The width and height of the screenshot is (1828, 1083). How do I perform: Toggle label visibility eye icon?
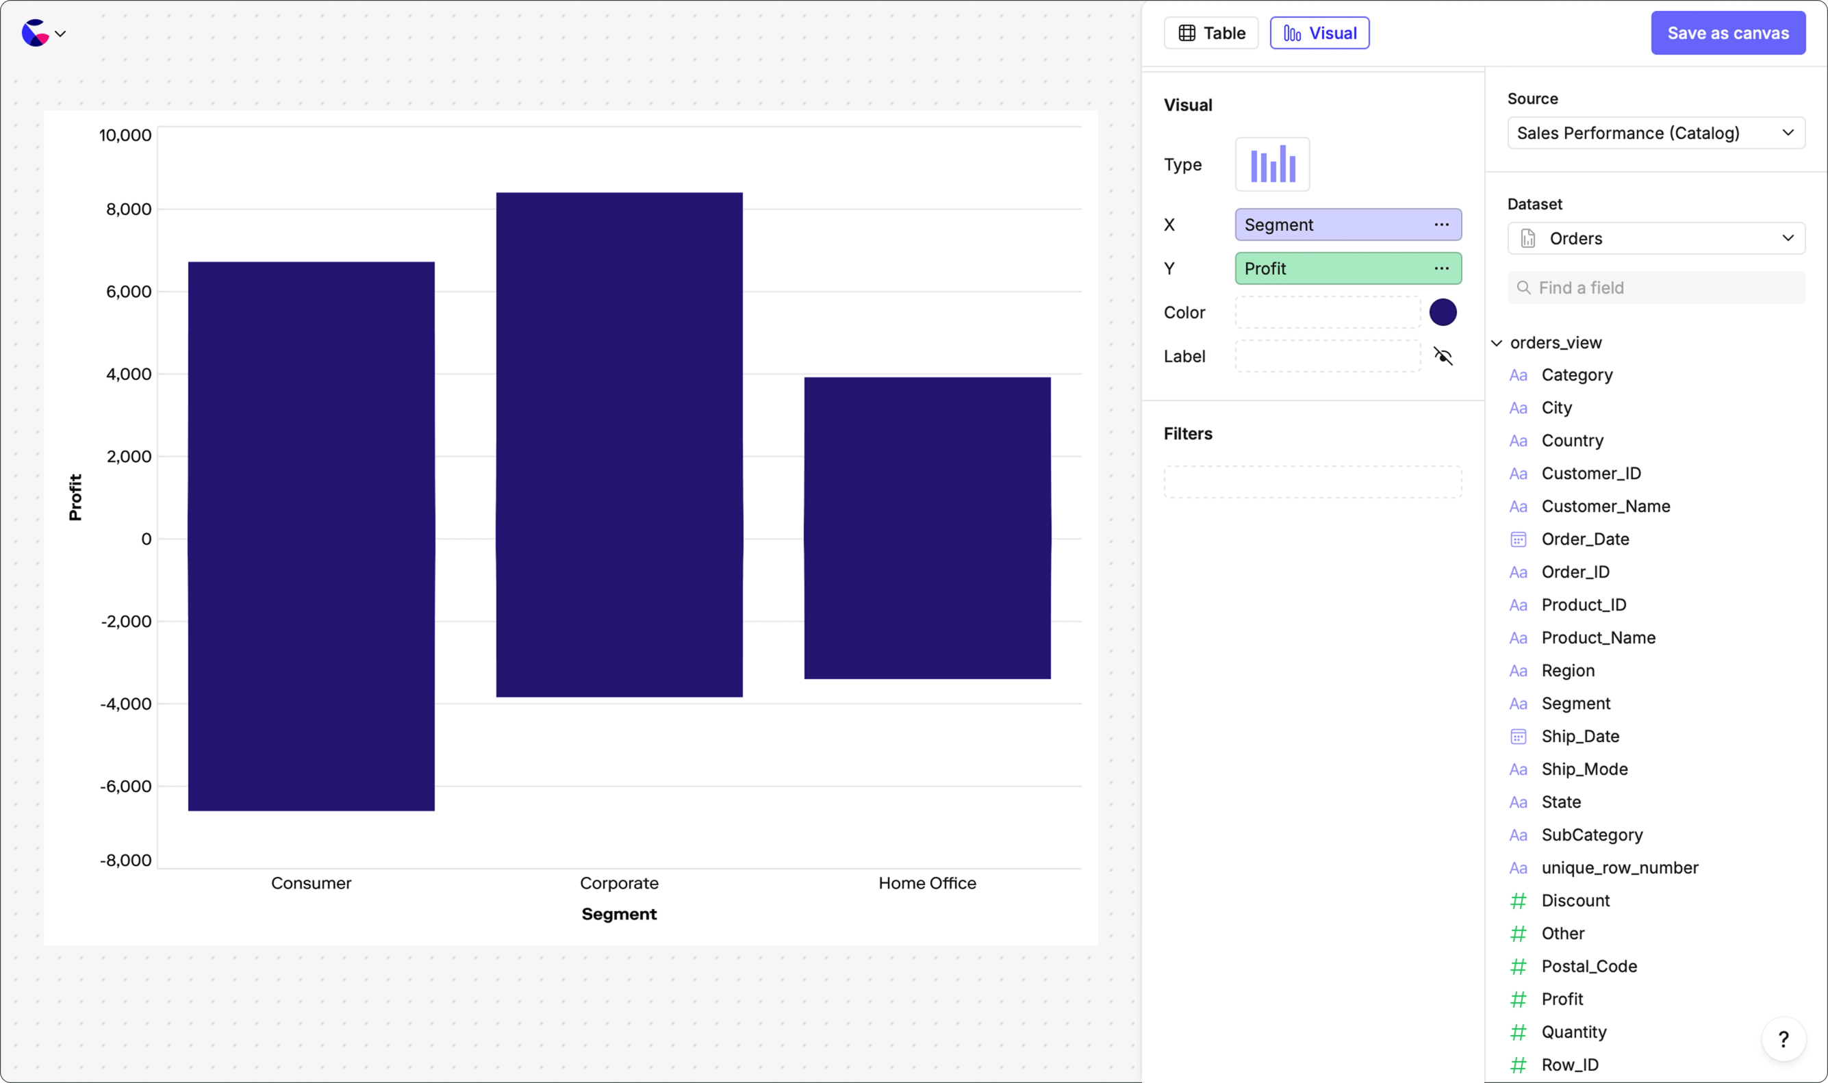tap(1443, 356)
